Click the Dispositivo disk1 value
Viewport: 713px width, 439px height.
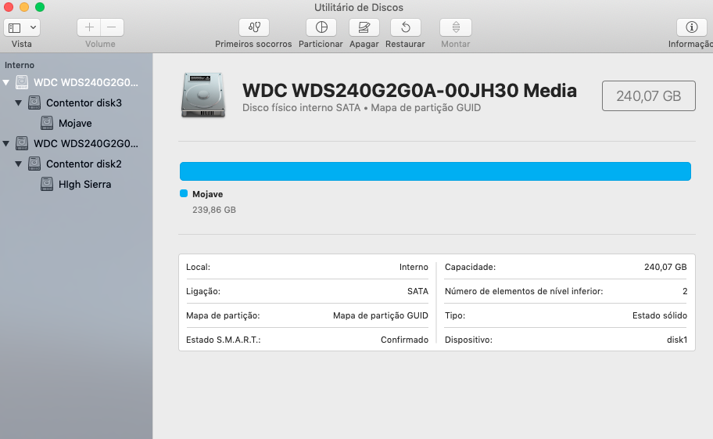click(676, 340)
